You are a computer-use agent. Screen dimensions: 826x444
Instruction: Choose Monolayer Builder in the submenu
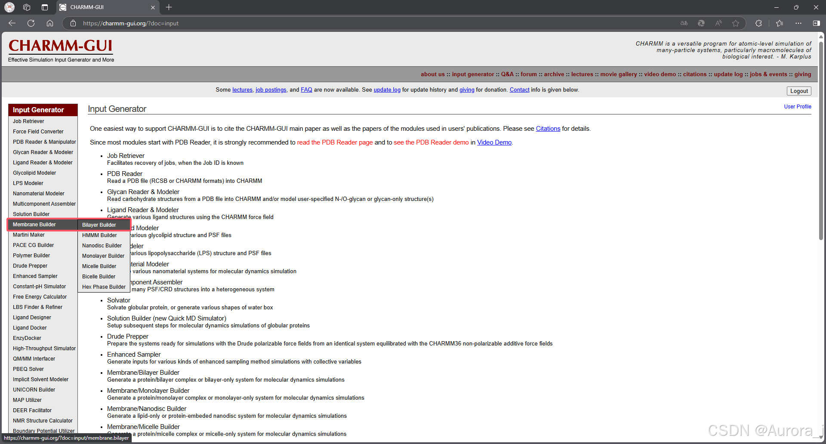pos(104,256)
